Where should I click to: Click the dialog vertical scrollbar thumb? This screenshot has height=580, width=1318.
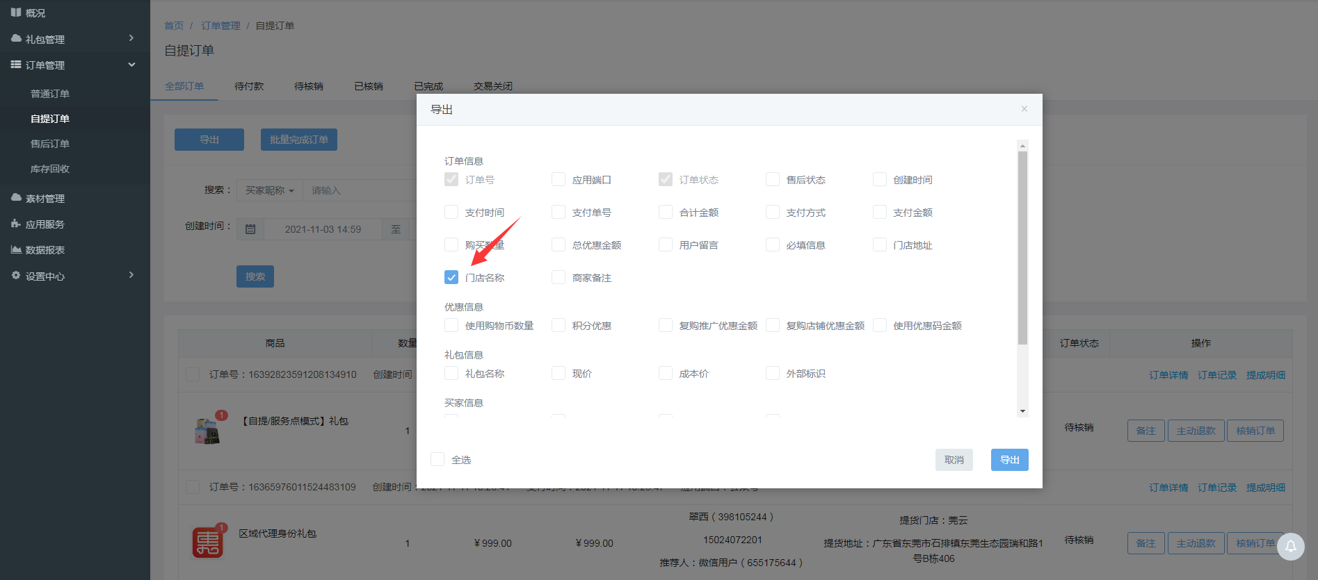point(1022,248)
